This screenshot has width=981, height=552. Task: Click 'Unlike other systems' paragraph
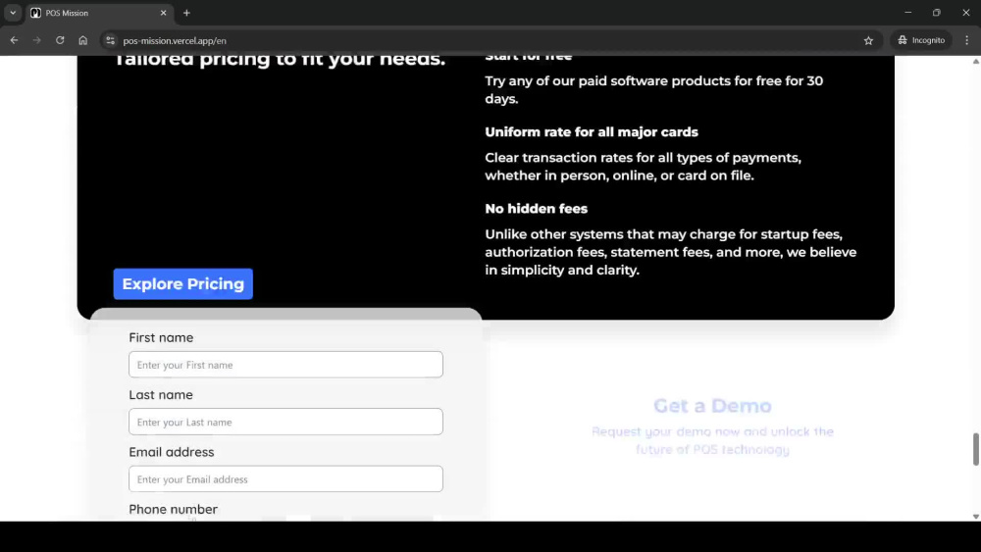(671, 252)
